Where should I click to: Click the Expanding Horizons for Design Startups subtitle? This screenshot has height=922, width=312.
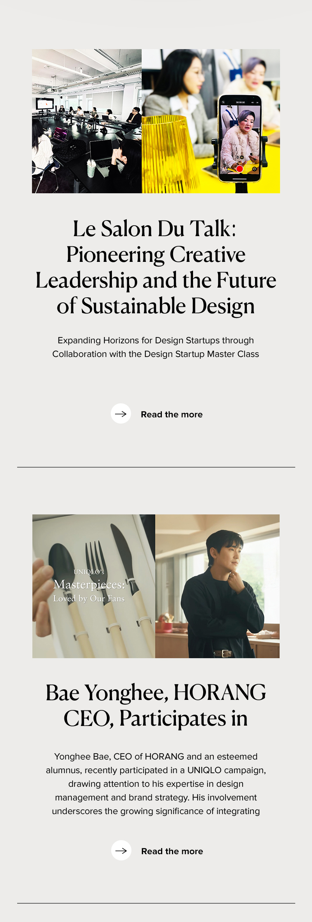[x=156, y=347]
